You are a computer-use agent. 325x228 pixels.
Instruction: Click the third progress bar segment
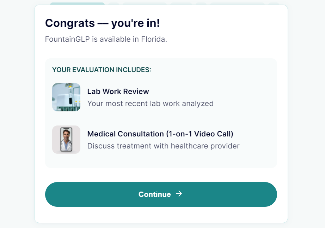145,4
